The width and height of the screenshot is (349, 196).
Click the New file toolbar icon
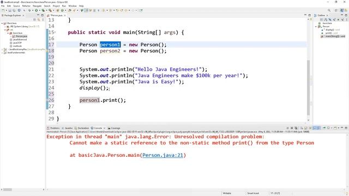[3, 10]
